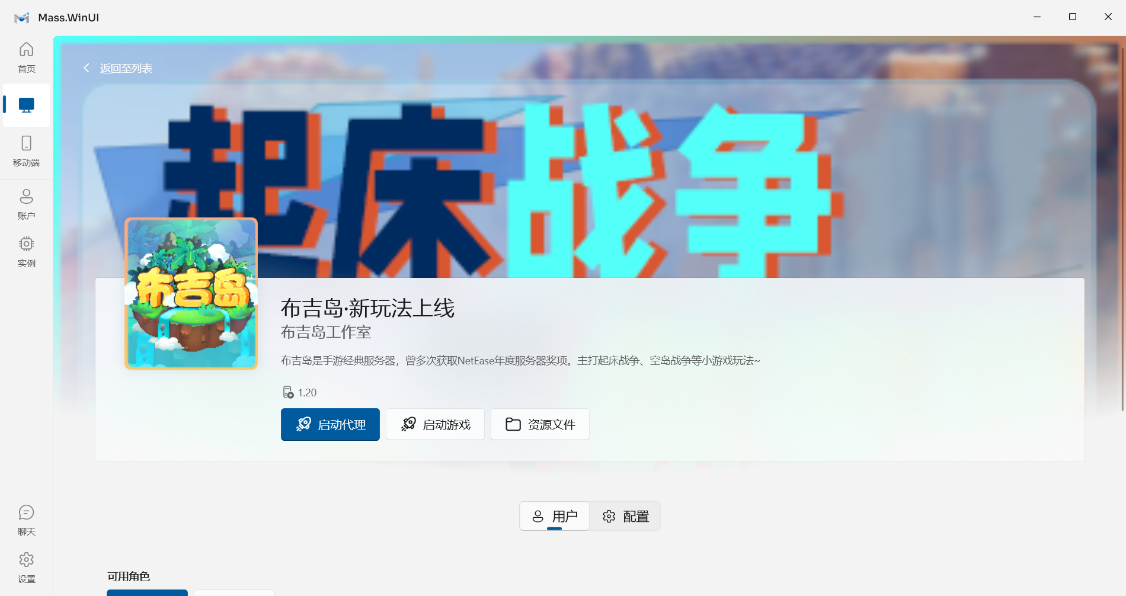The width and height of the screenshot is (1126, 596).
Task: Select the desktop monitor sidebar item
Action: coord(26,105)
